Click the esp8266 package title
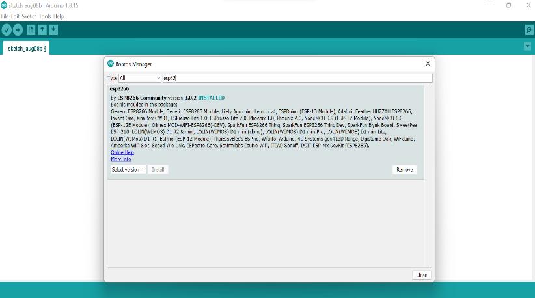Image resolution: width=535 pixels, height=298 pixels. [119, 88]
